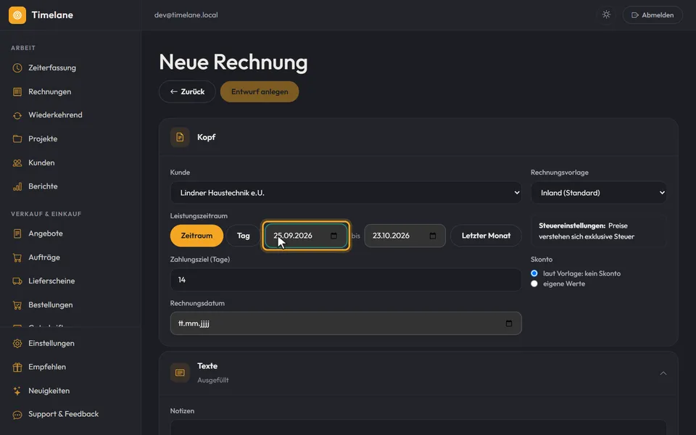Switch Leistungszeitraum mode to Tag
Viewport: 696px width, 435px height.
[243, 236]
